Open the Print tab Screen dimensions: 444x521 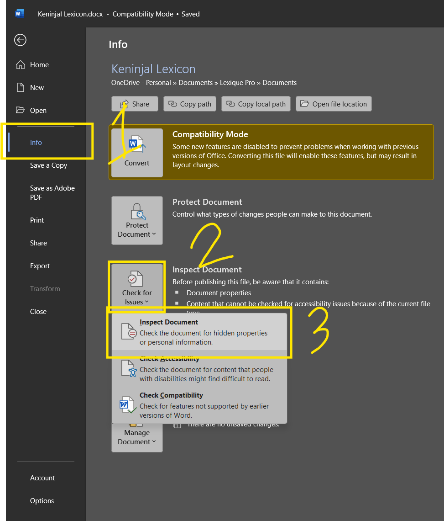tap(37, 220)
